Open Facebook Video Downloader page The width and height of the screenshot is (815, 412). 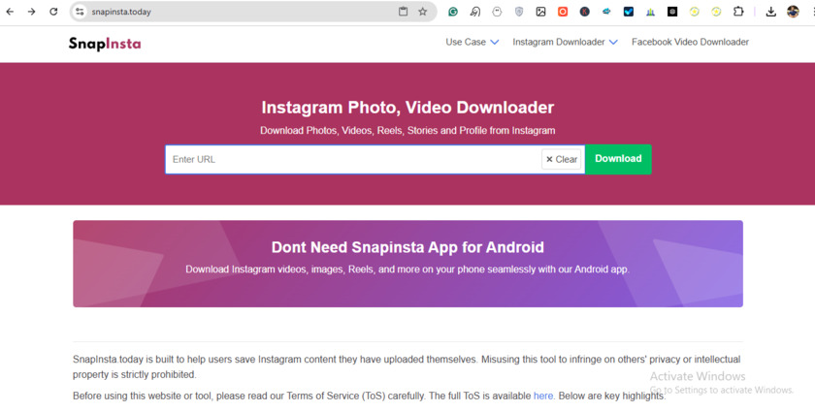[x=690, y=42]
